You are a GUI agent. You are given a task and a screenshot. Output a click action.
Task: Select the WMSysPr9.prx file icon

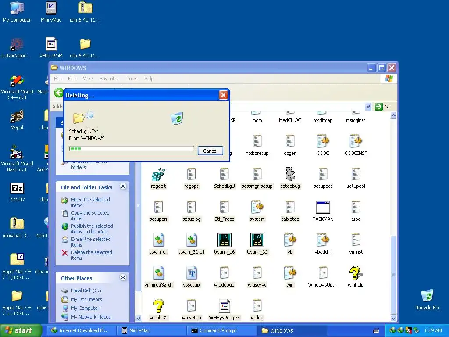224,306
